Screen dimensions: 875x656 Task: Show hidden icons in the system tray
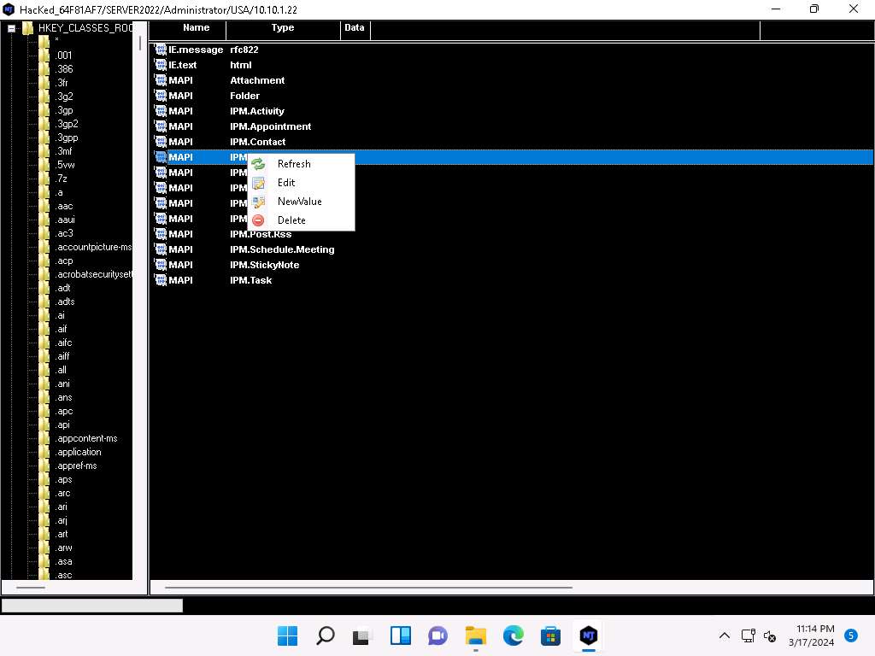(x=724, y=635)
